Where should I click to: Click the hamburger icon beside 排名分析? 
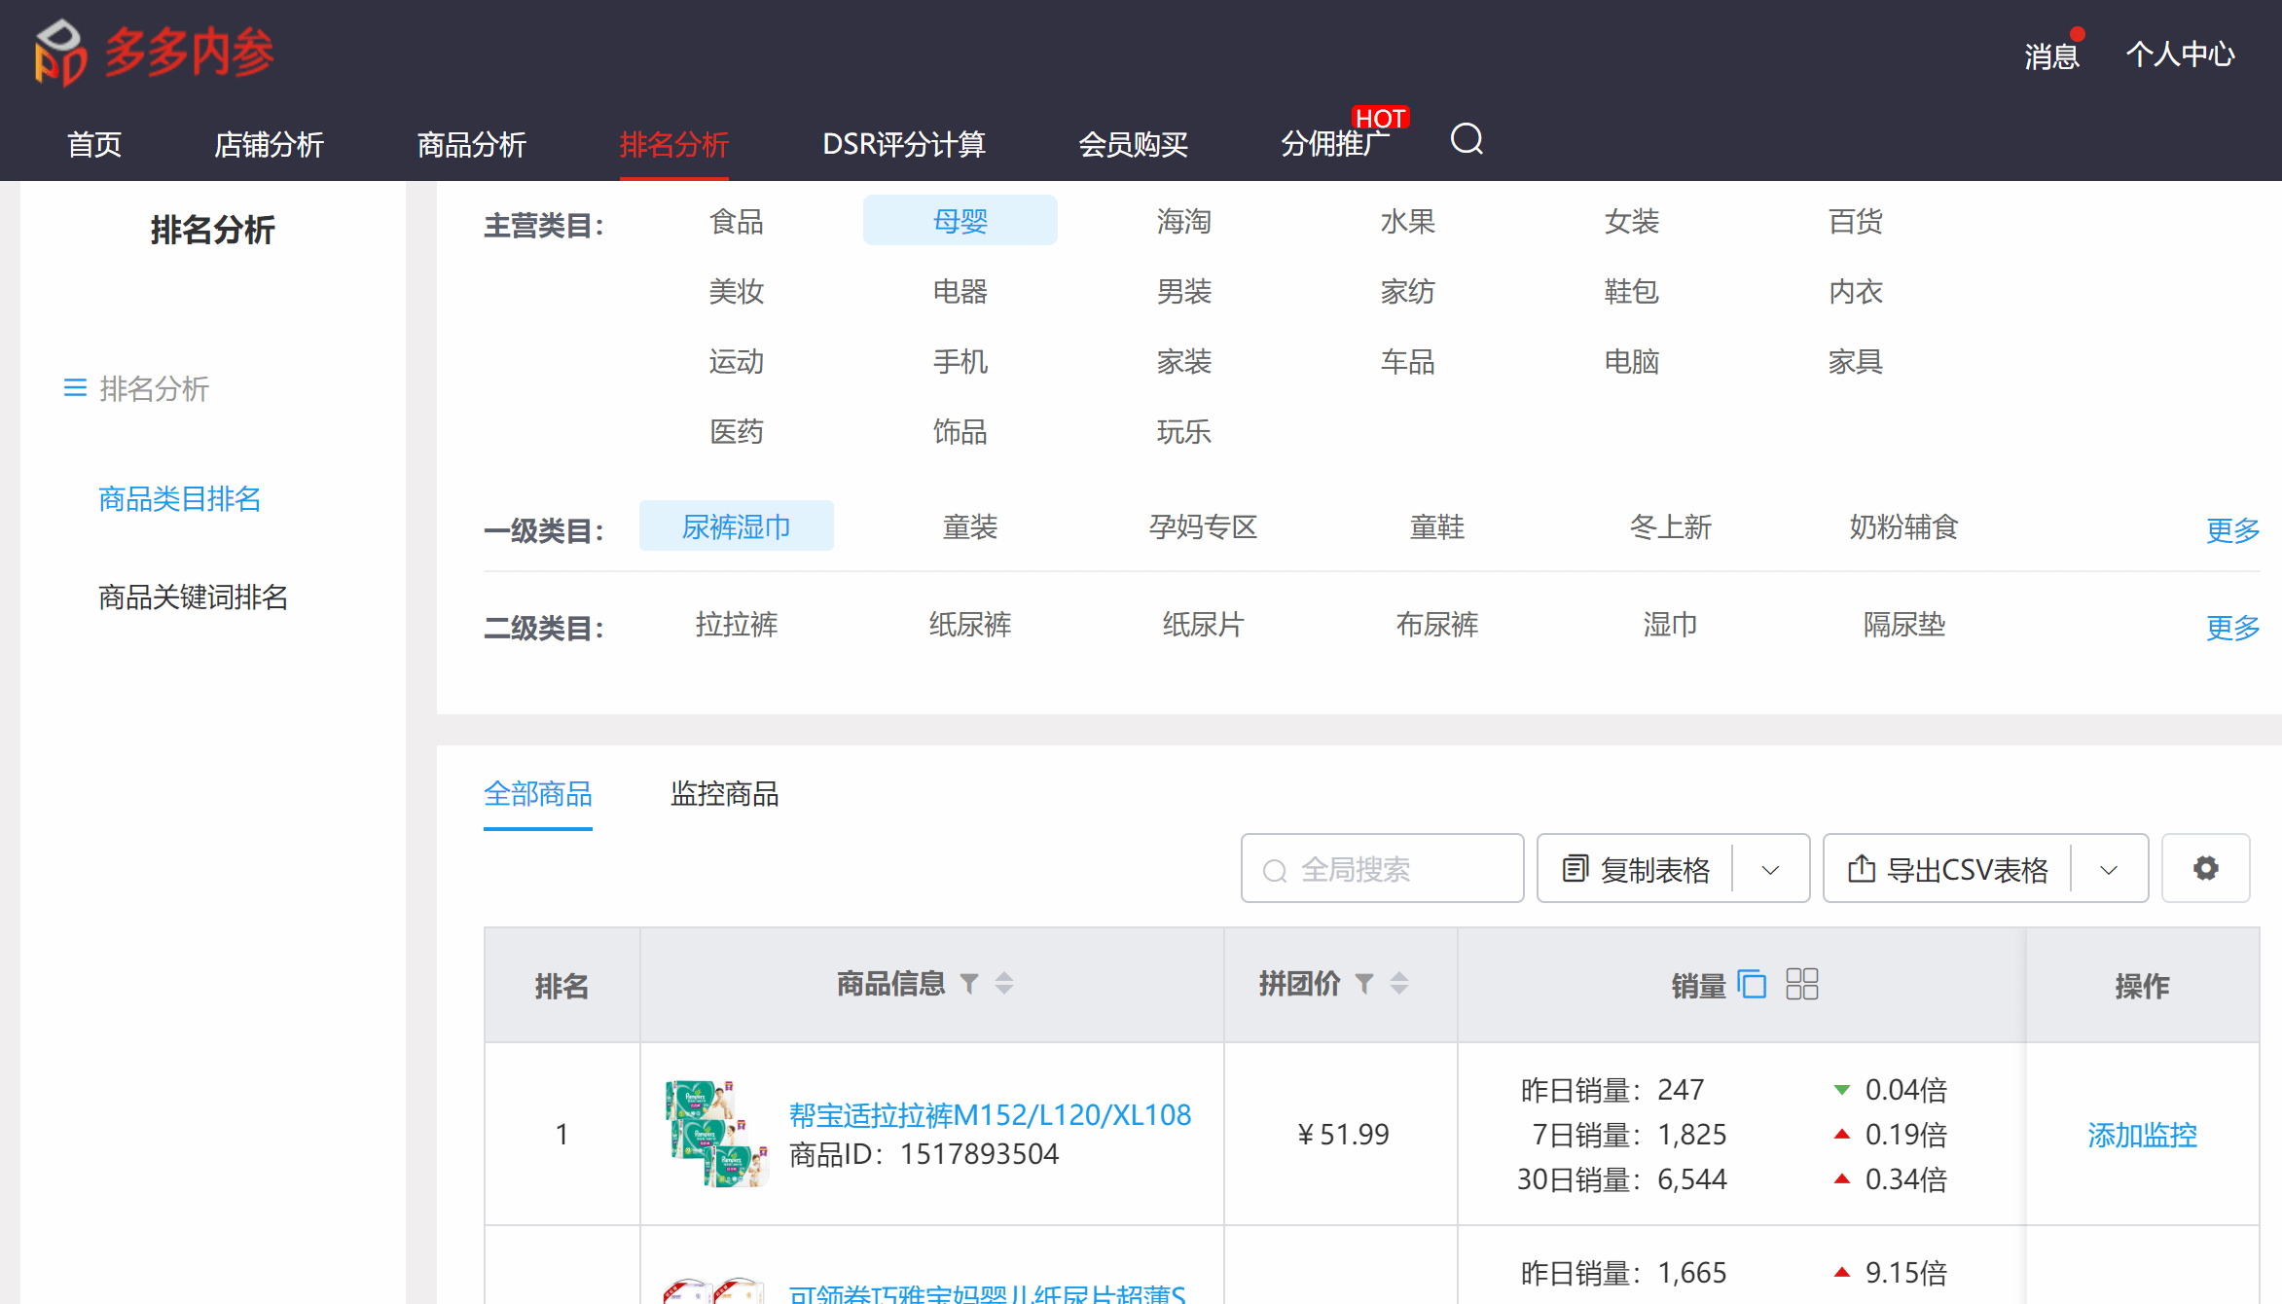(75, 388)
